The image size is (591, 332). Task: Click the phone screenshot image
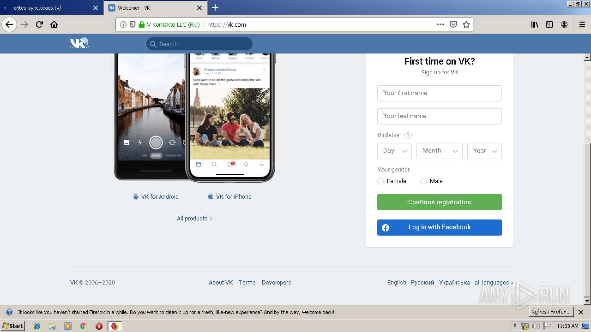pos(194,117)
